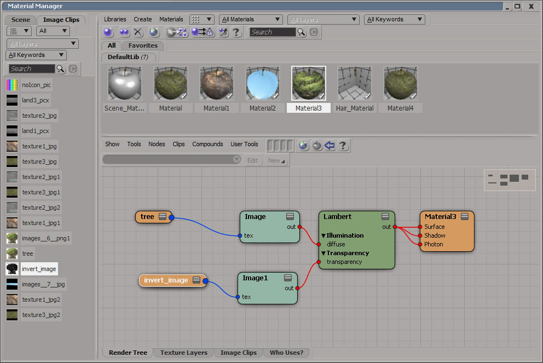Click the Edit button next to the preset field
The width and height of the screenshot is (543, 363).
[x=252, y=160]
